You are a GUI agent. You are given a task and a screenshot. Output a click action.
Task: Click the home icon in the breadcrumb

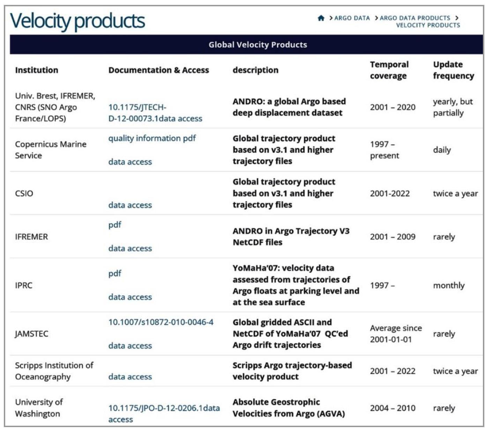click(321, 18)
